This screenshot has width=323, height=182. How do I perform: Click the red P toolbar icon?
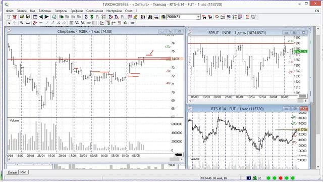[x=247, y=17]
